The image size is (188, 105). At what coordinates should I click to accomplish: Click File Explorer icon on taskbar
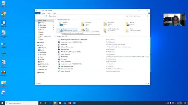(55, 103)
